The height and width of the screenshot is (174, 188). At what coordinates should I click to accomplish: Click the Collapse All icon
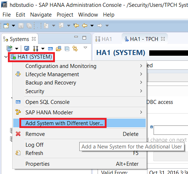(x=67, y=49)
